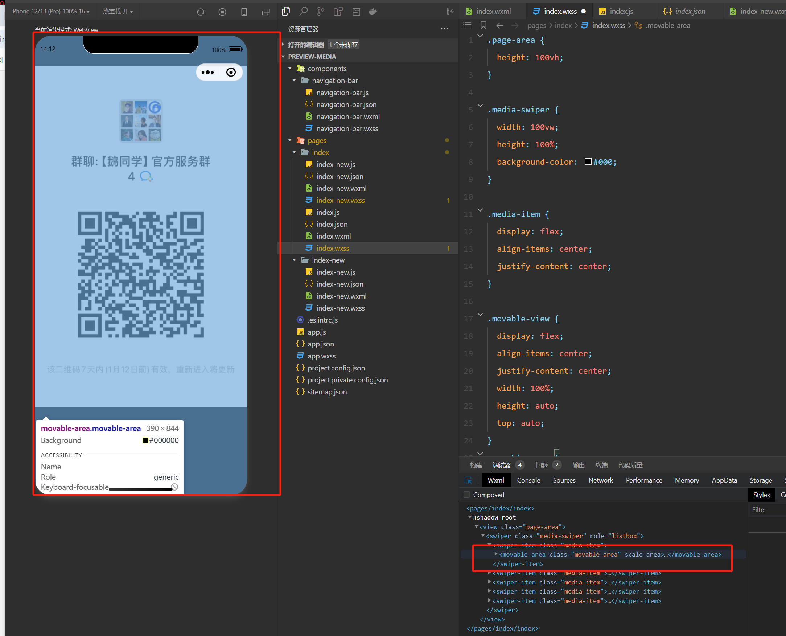Toggle the Composed checkbox
786x636 pixels.
[467, 495]
